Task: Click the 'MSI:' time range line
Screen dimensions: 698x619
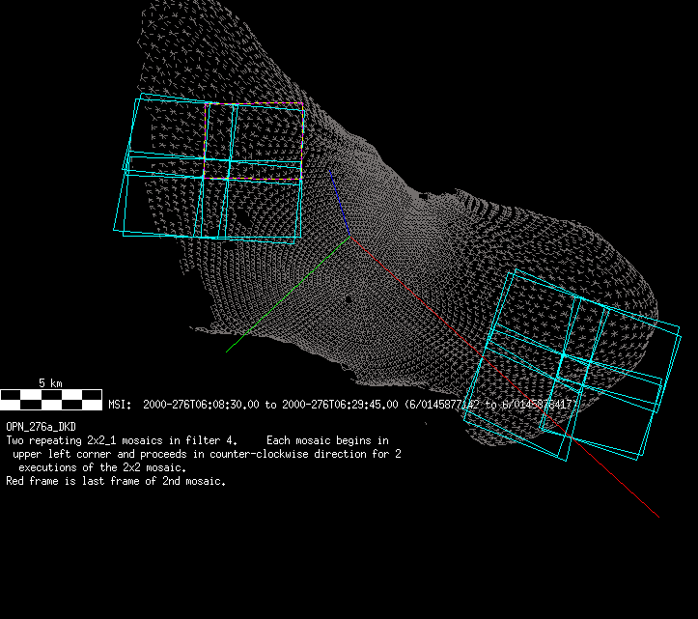Action: coord(343,405)
